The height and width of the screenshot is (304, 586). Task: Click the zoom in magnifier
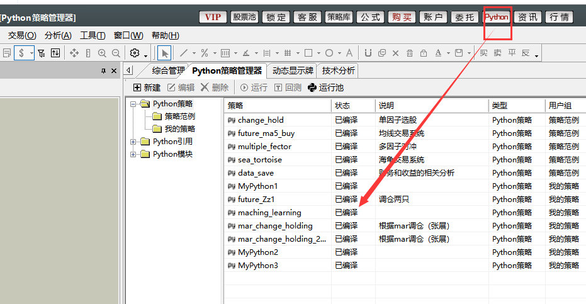pos(102,53)
